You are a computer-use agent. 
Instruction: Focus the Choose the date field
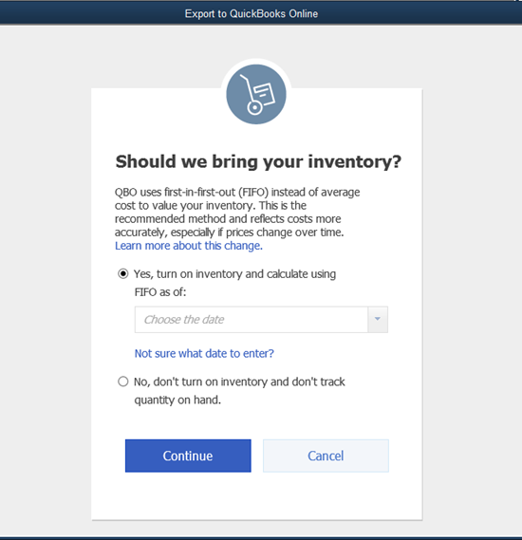click(x=251, y=319)
